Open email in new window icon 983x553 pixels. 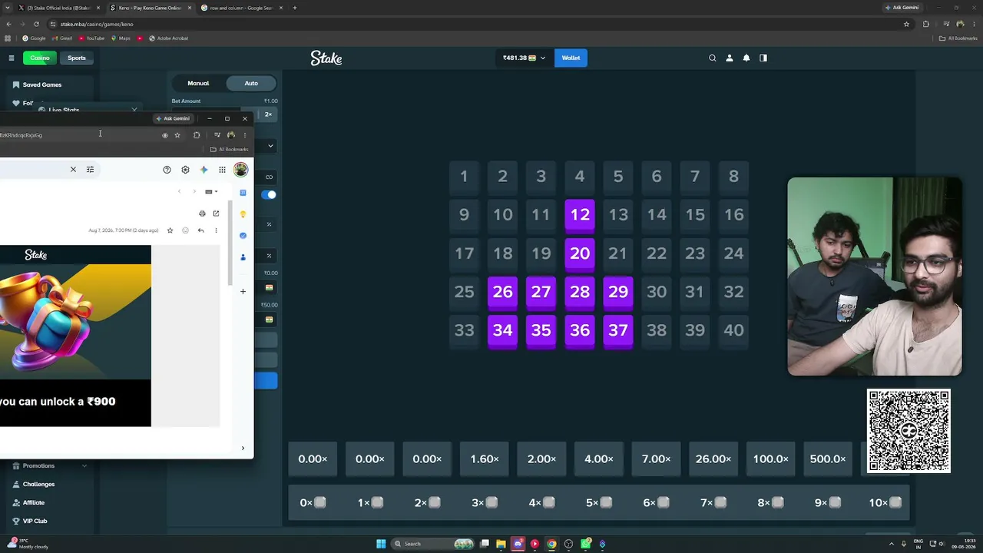pos(216,214)
